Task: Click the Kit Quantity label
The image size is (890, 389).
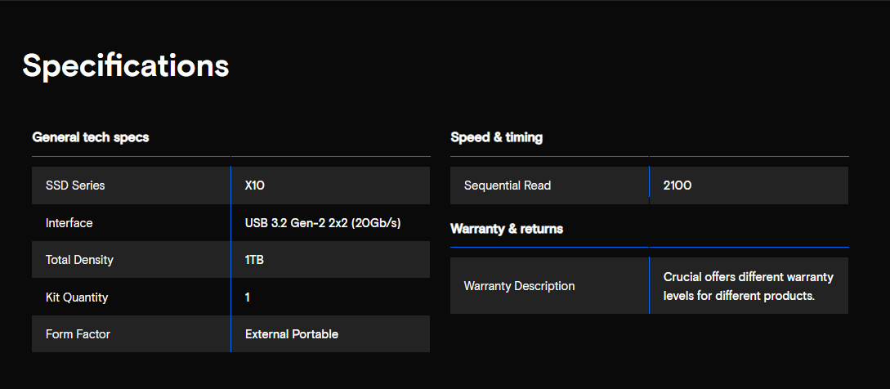Action: tap(77, 297)
